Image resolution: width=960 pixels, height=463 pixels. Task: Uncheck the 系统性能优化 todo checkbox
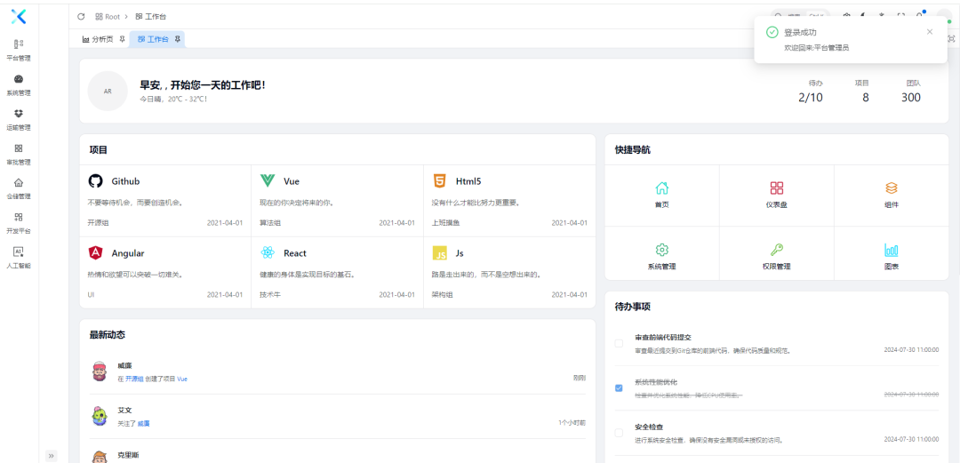coord(619,387)
